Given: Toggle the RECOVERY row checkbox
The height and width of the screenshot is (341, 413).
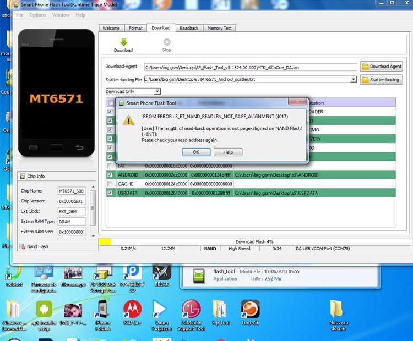Looking at the screenshot, I should pos(110,139).
